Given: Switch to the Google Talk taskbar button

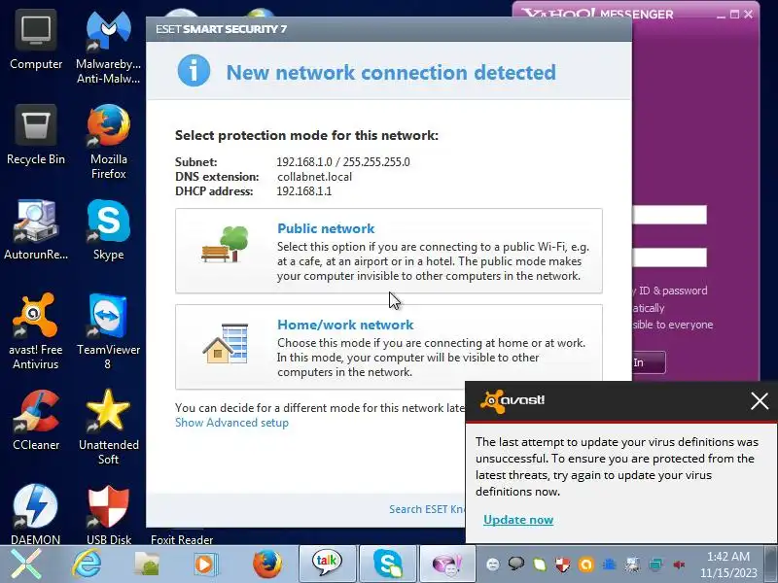Looking at the screenshot, I should tap(328, 564).
